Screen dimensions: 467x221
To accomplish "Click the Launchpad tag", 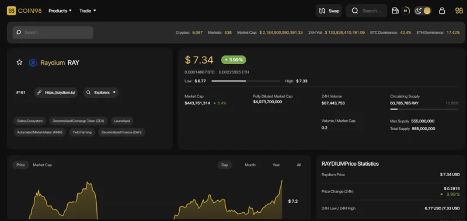I will coord(122,121).
